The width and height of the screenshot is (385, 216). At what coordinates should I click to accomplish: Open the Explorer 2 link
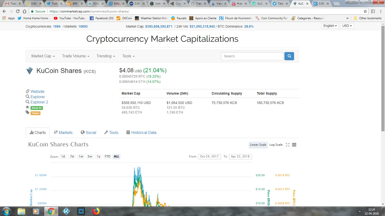point(39,102)
